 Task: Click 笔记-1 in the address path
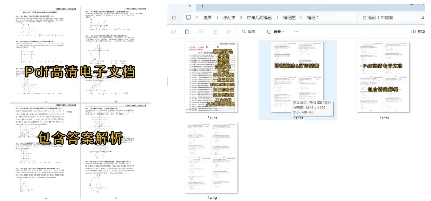pyautogui.click(x=313, y=18)
